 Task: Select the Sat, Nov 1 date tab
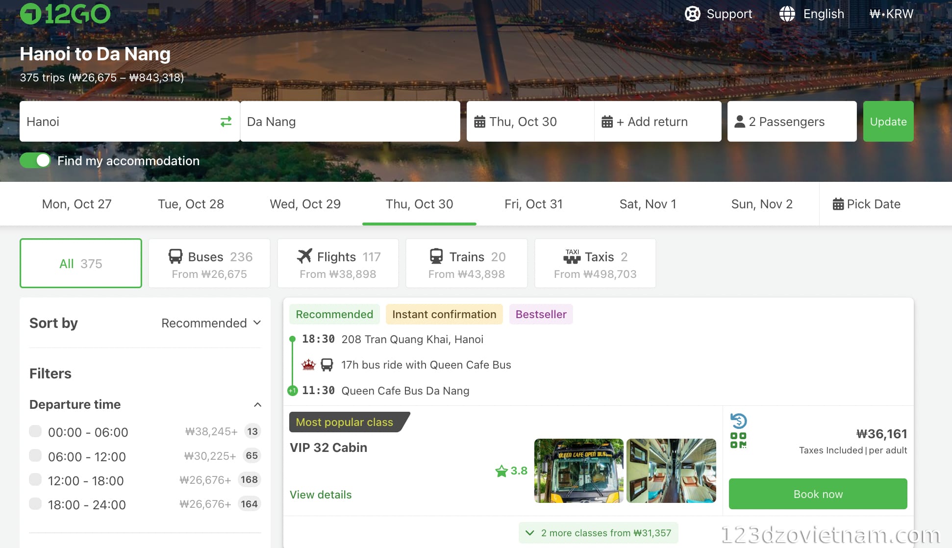pyautogui.click(x=648, y=204)
